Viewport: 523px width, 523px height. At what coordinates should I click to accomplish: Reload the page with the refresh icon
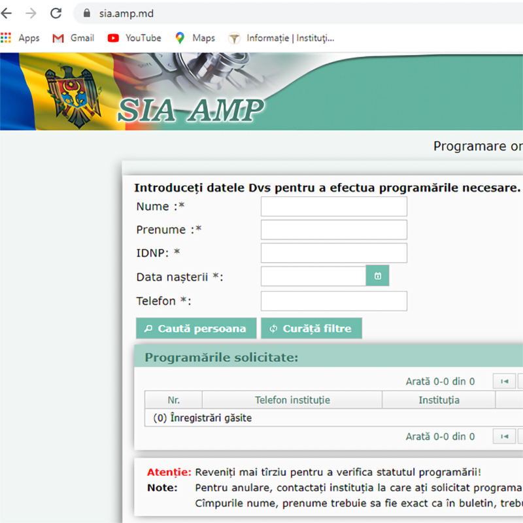(x=56, y=13)
